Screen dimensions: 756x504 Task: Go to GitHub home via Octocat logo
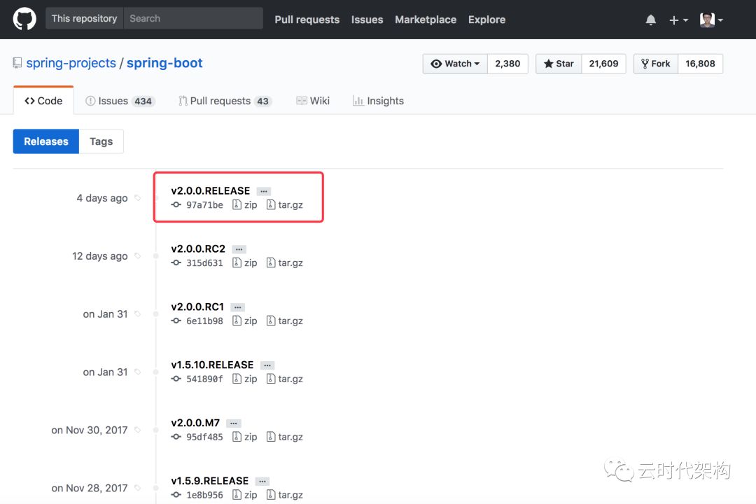pos(24,20)
